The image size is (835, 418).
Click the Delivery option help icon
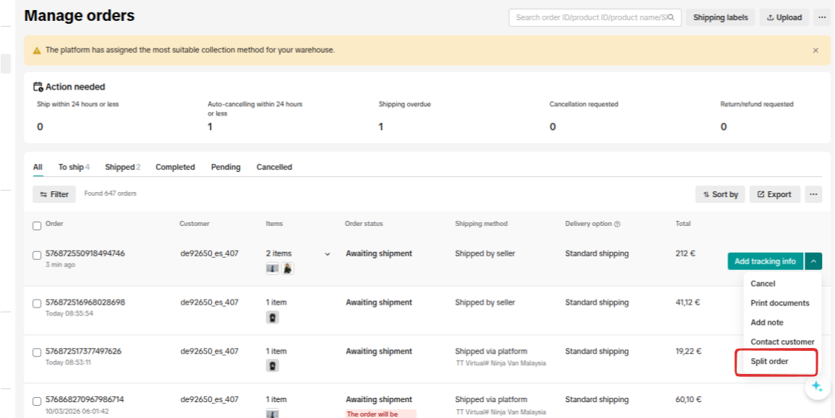pyautogui.click(x=617, y=224)
